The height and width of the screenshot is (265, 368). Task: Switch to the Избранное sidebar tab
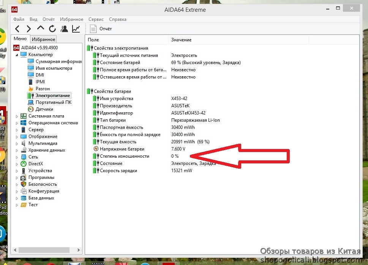[x=43, y=39]
